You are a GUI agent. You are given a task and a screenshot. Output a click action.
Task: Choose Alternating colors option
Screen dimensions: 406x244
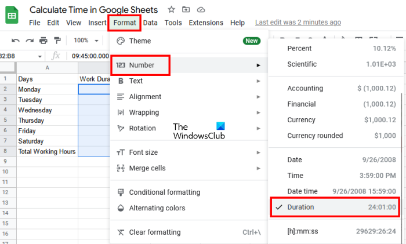pos(157,208)
